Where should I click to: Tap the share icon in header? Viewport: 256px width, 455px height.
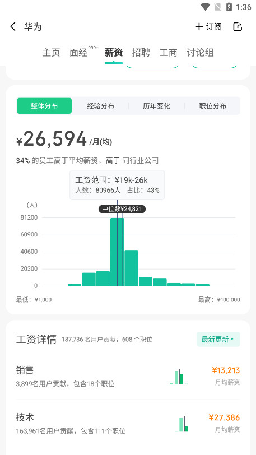tap(238, 27)
